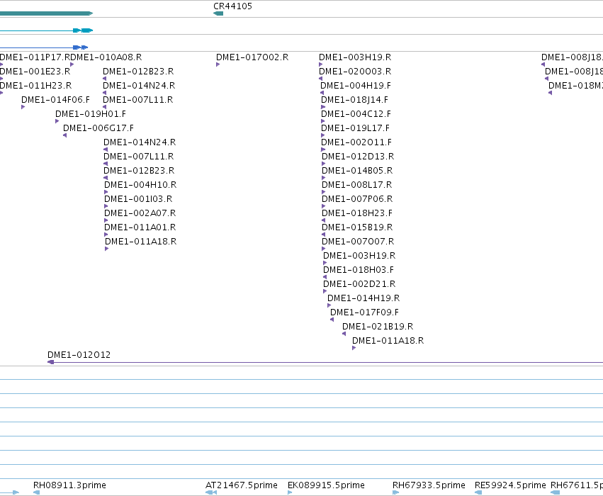Open the RE59924.5prime label
Image resolution: width=603 pixels, height=496 pixels.
[x=510, y=485]
